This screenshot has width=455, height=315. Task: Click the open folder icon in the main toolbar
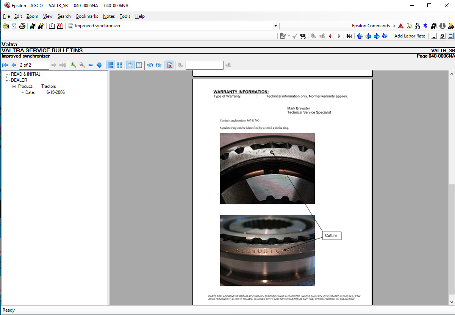pos(6,26)
